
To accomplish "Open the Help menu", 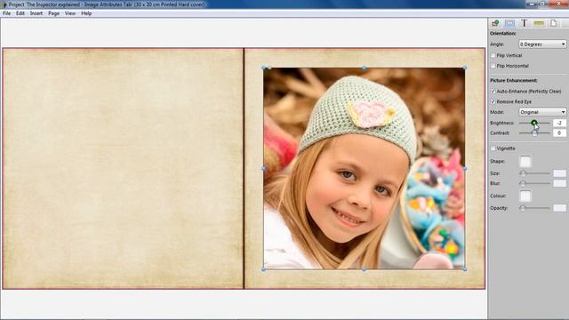I will tap(86, 13).
